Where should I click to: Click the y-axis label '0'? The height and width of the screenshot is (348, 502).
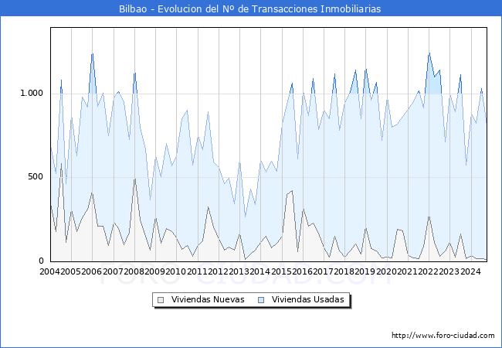coord(41,261)
